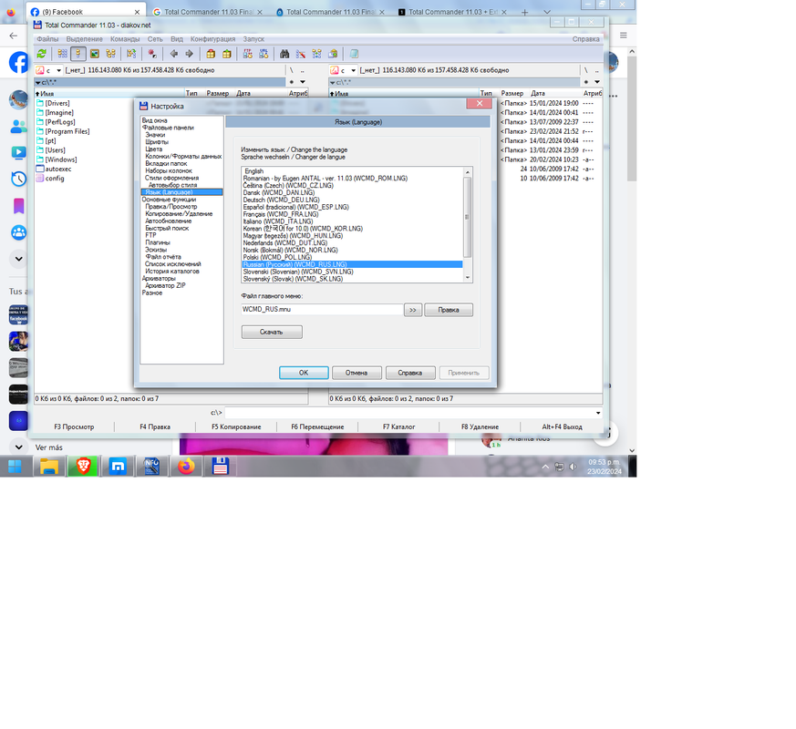The height and width of the screenshot is (729, 796).
Task: Click F5 Копирование function button
Action: 236,427
